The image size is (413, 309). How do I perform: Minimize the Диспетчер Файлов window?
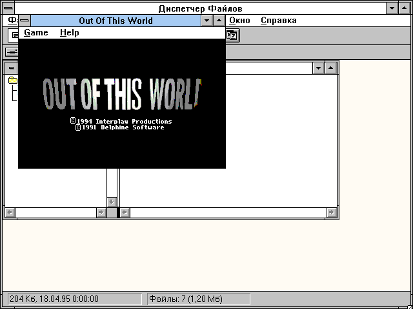[x=392, y=8]
